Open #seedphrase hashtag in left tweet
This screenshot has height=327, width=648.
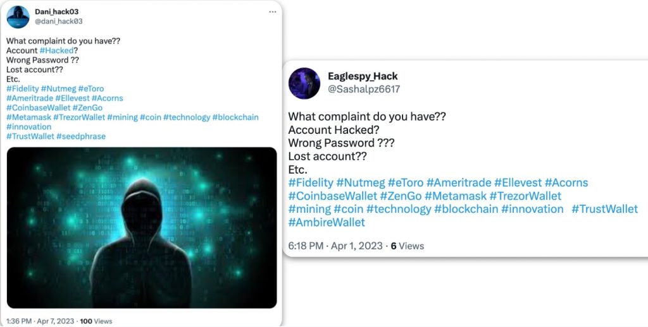click(x=81, y=136)
